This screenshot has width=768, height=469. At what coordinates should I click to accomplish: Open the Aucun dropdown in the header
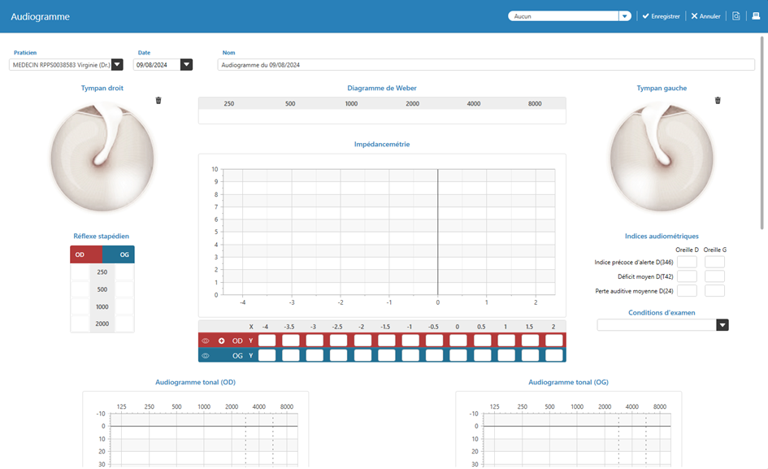click(x=624, y=16)
